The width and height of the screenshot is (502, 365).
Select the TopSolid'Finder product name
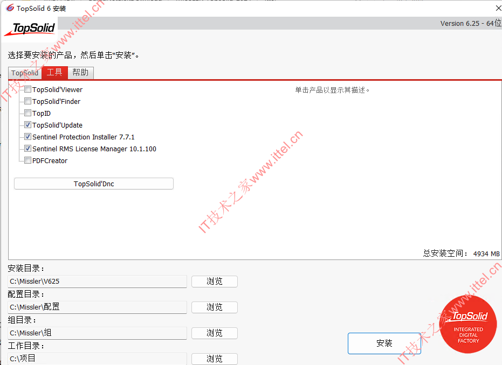(56, 102)
